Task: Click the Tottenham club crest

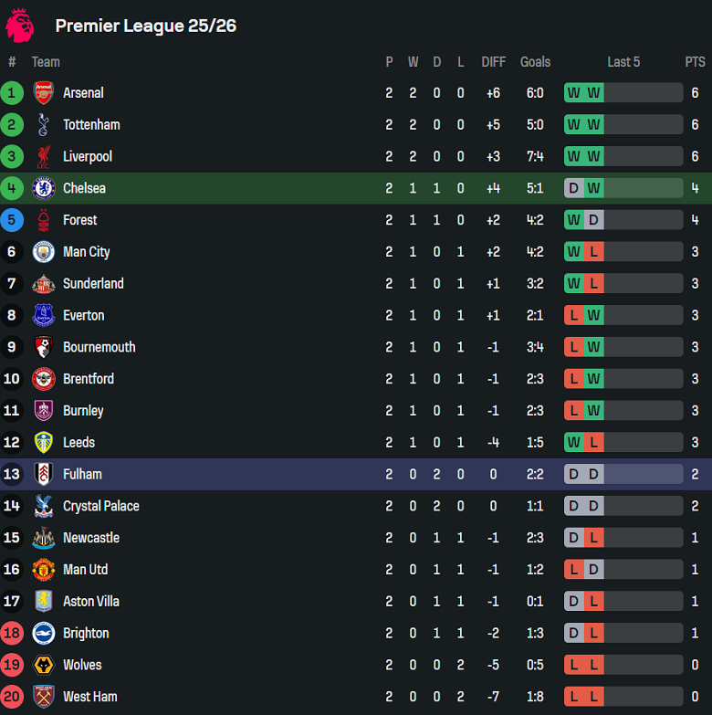Action: pos(43,124)
